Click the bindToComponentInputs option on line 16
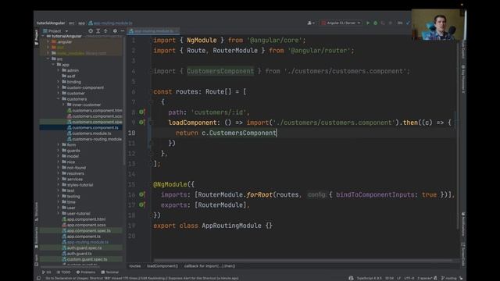500x281 pixels. pos(375,194)
